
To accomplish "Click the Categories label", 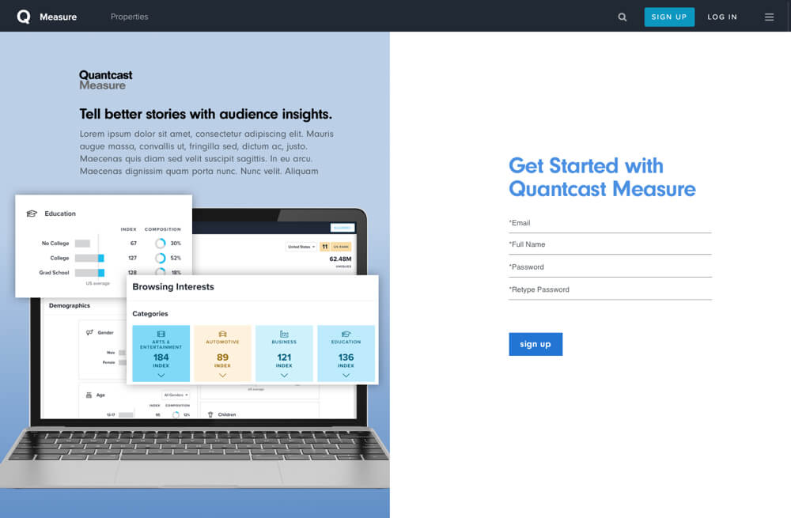I will point(149,314).
